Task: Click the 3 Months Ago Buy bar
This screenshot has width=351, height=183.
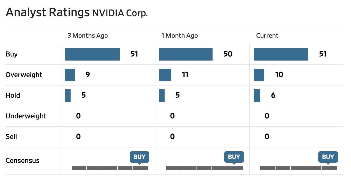Action: [92, 54]
